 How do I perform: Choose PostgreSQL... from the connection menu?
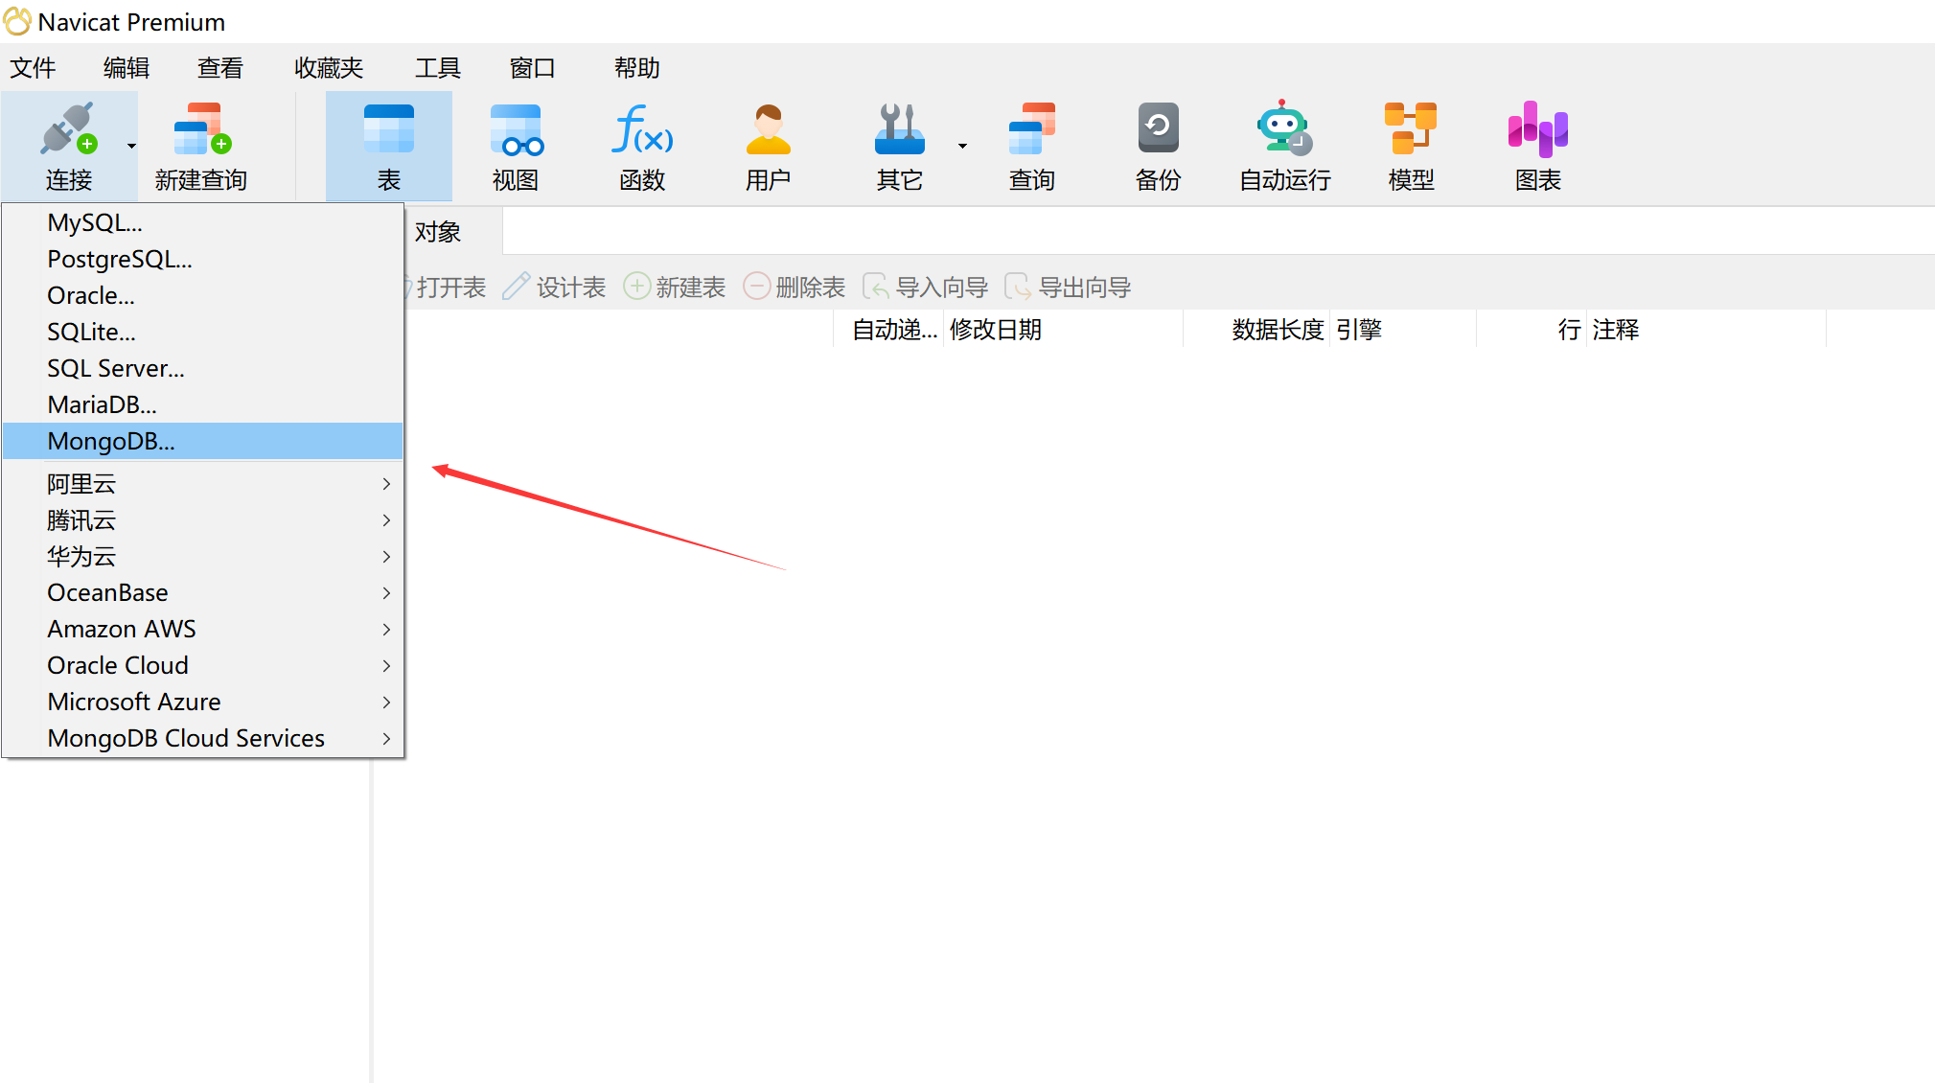click(x=203, y=259)
